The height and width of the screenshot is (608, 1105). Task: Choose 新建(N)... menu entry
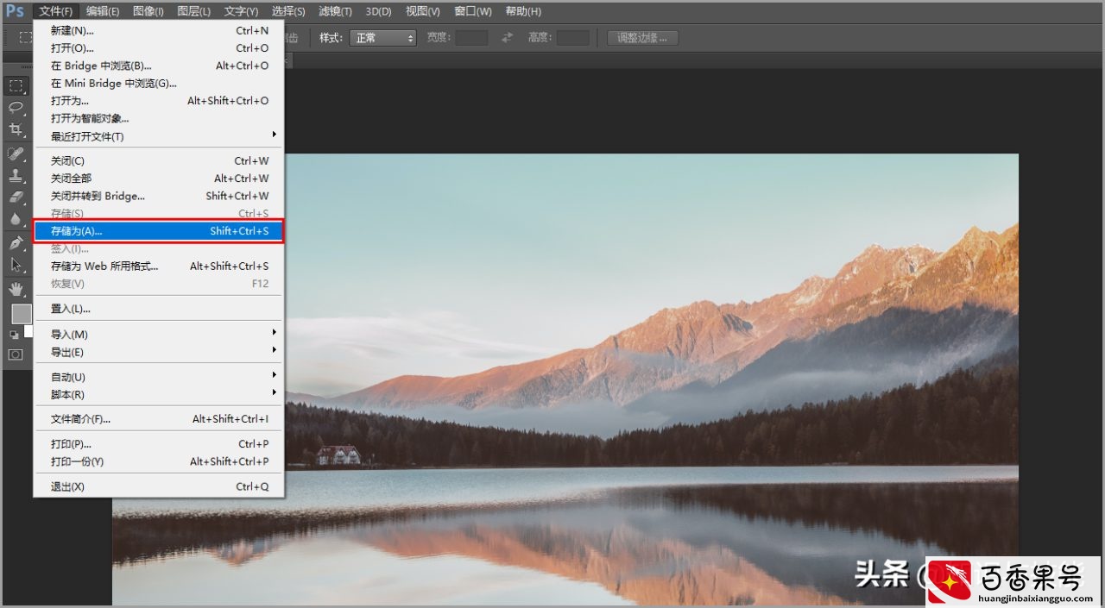pyautogui.click(x=158, y=30)
